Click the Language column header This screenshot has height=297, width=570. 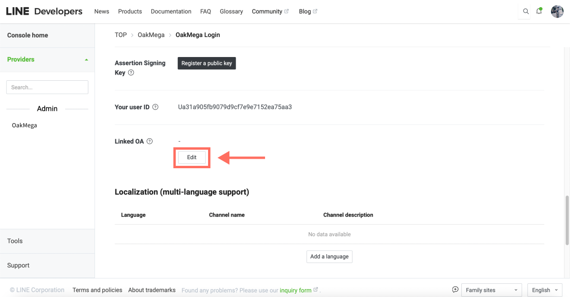(x=133, y=215)
